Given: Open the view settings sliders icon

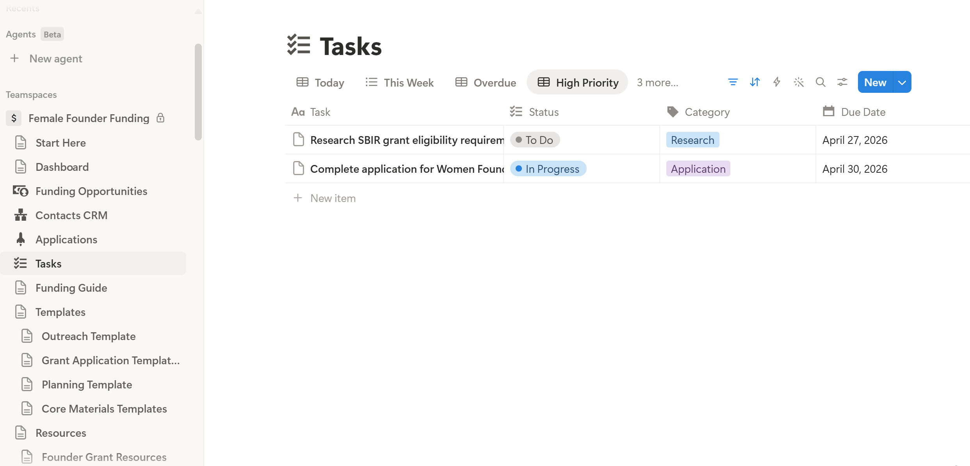Looking at the screenshot, I should tap(842, 82).
